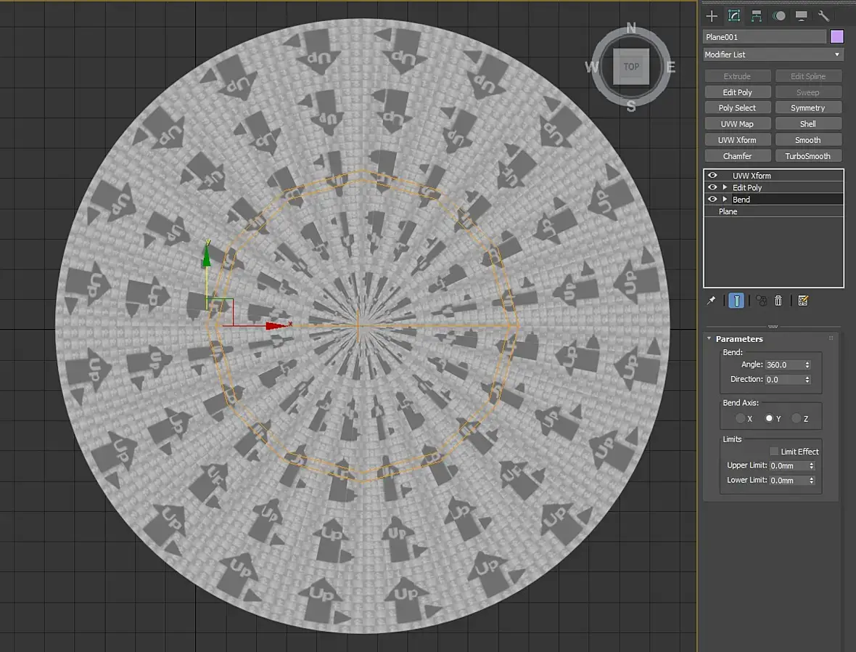Click the TOP face of ViewCube
Screen dimensions: 856x652
pyautogui.click(x=631, y=67)
